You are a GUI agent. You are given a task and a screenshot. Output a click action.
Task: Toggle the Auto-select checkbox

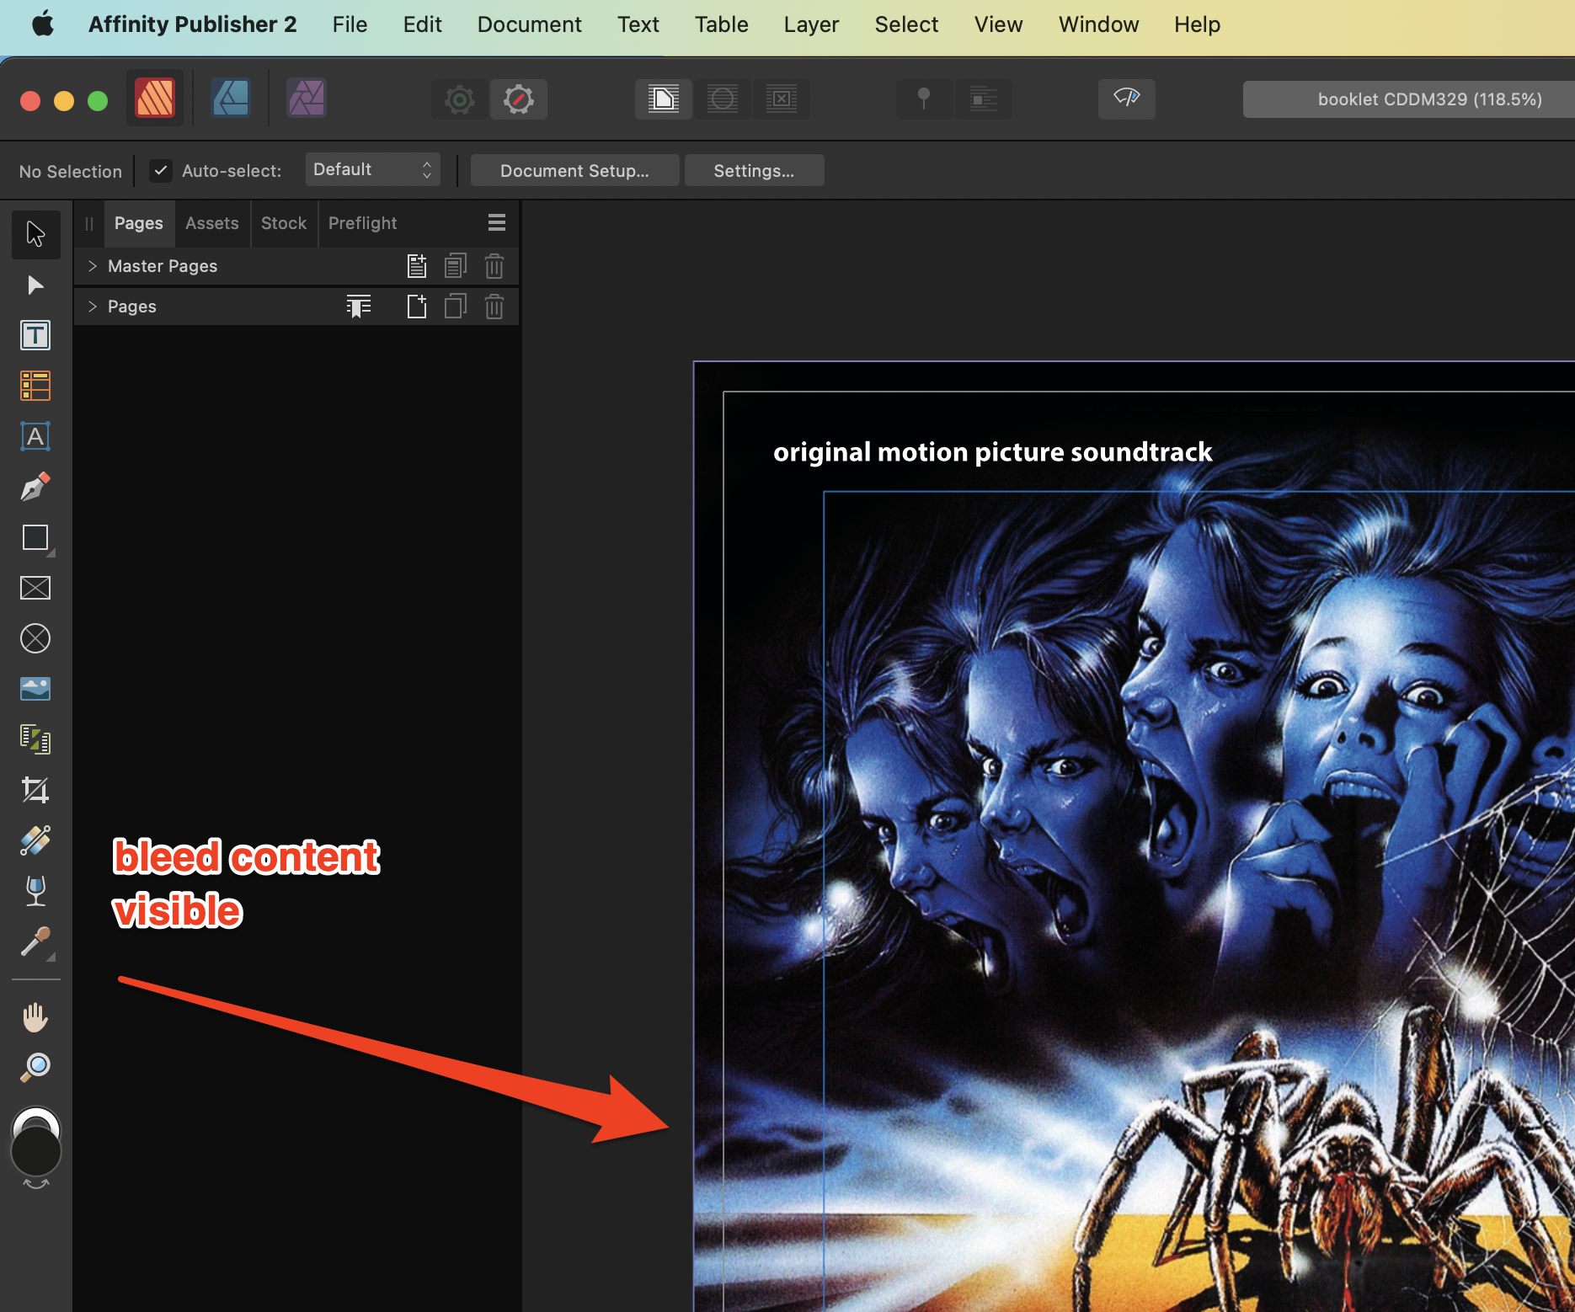161,171
